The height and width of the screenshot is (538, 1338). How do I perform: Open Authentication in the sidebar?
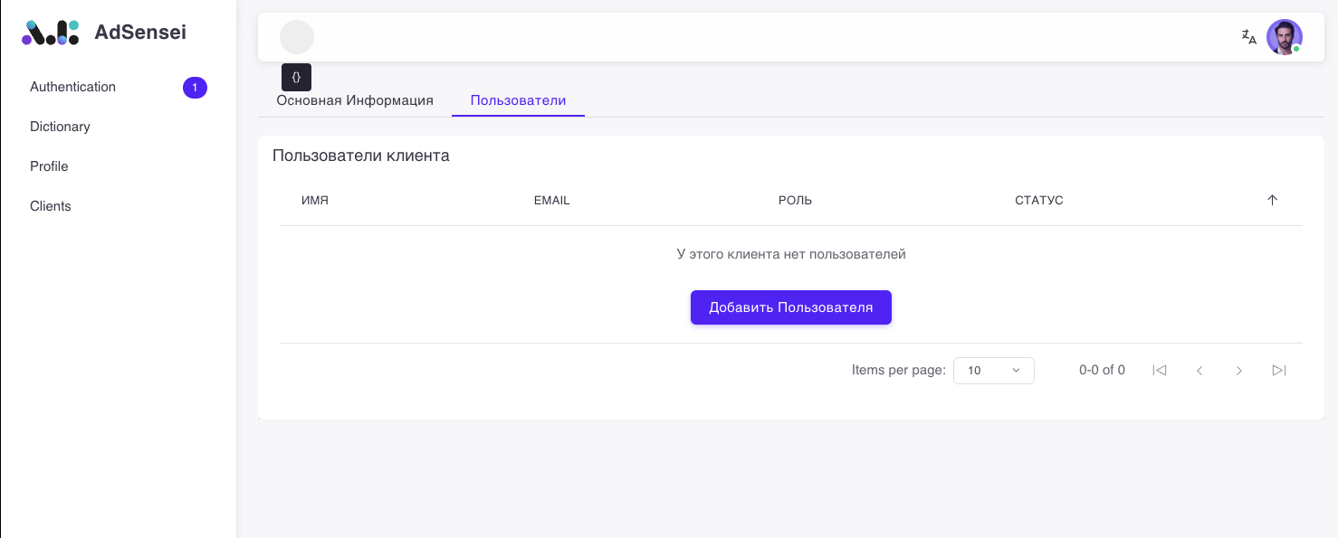tap(72, 87)
